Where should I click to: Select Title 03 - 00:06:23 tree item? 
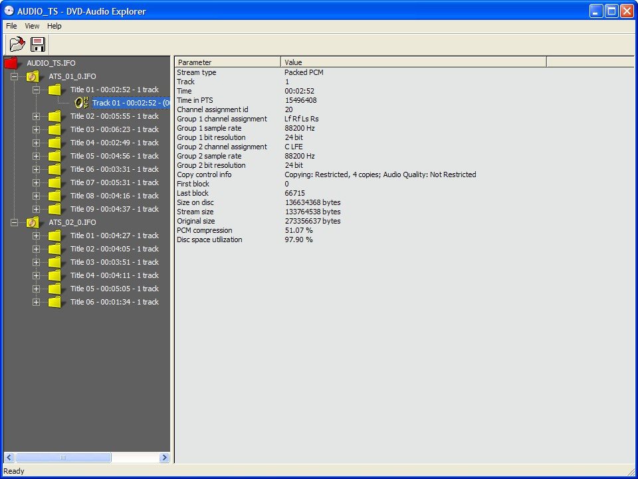114,129
